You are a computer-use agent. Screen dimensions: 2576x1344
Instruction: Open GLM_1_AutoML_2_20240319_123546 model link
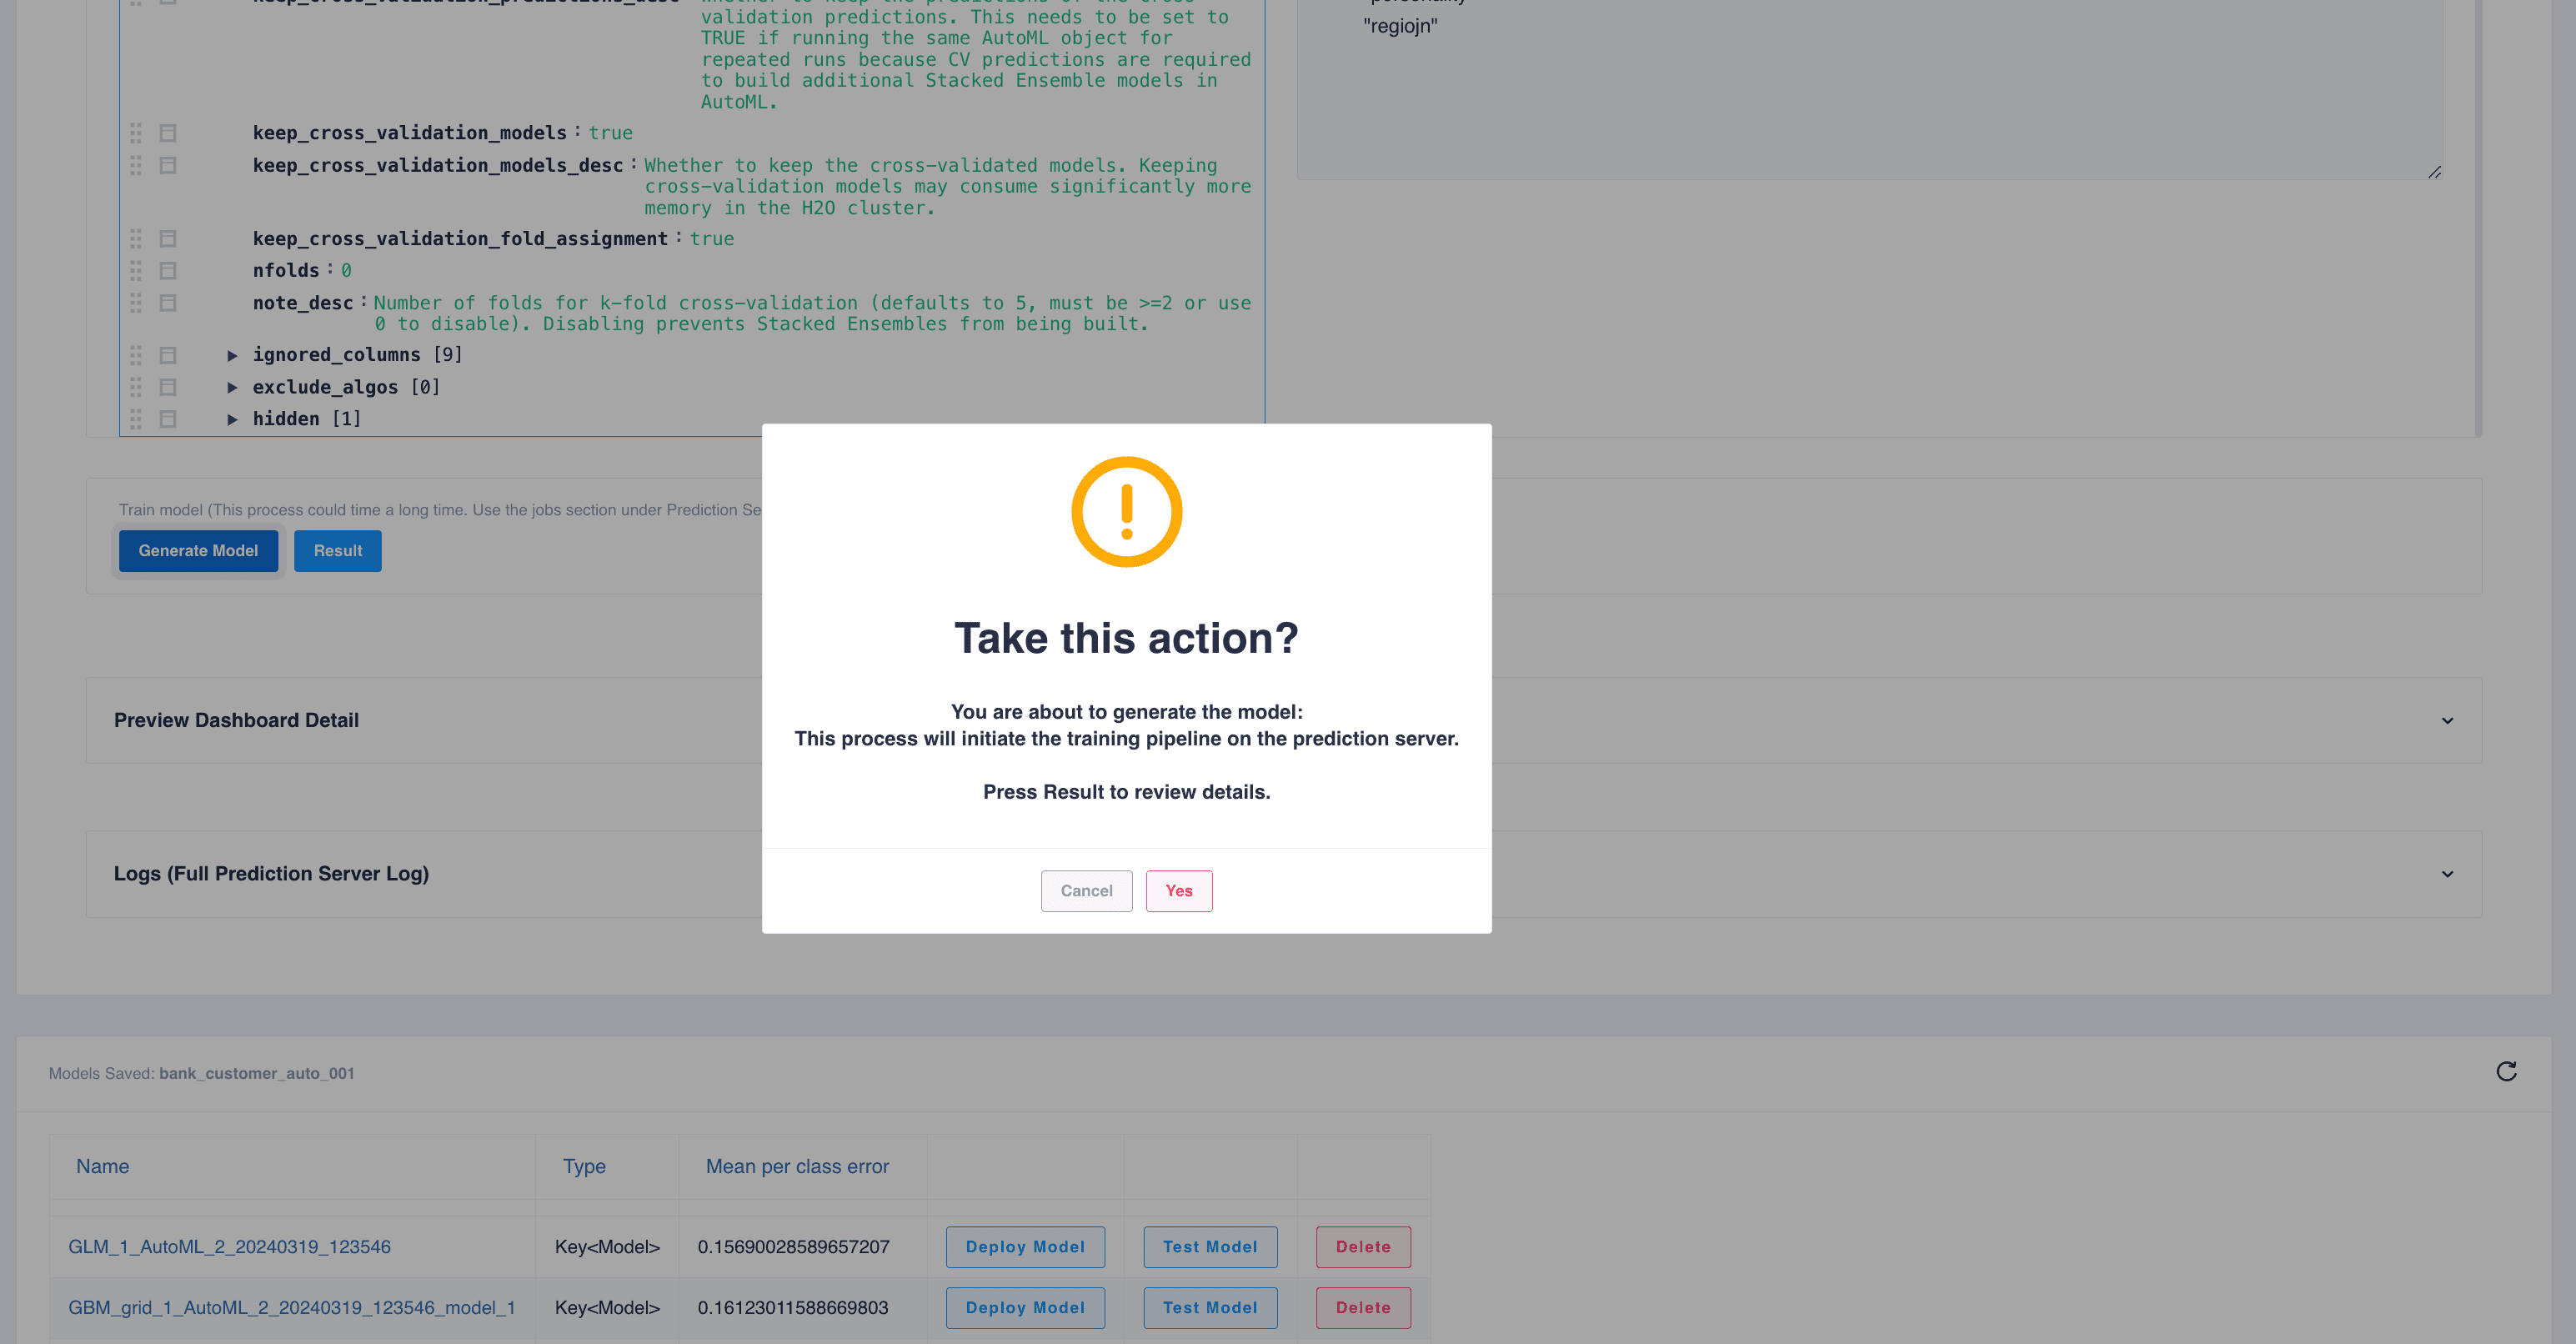click(x=229, y=1246)
